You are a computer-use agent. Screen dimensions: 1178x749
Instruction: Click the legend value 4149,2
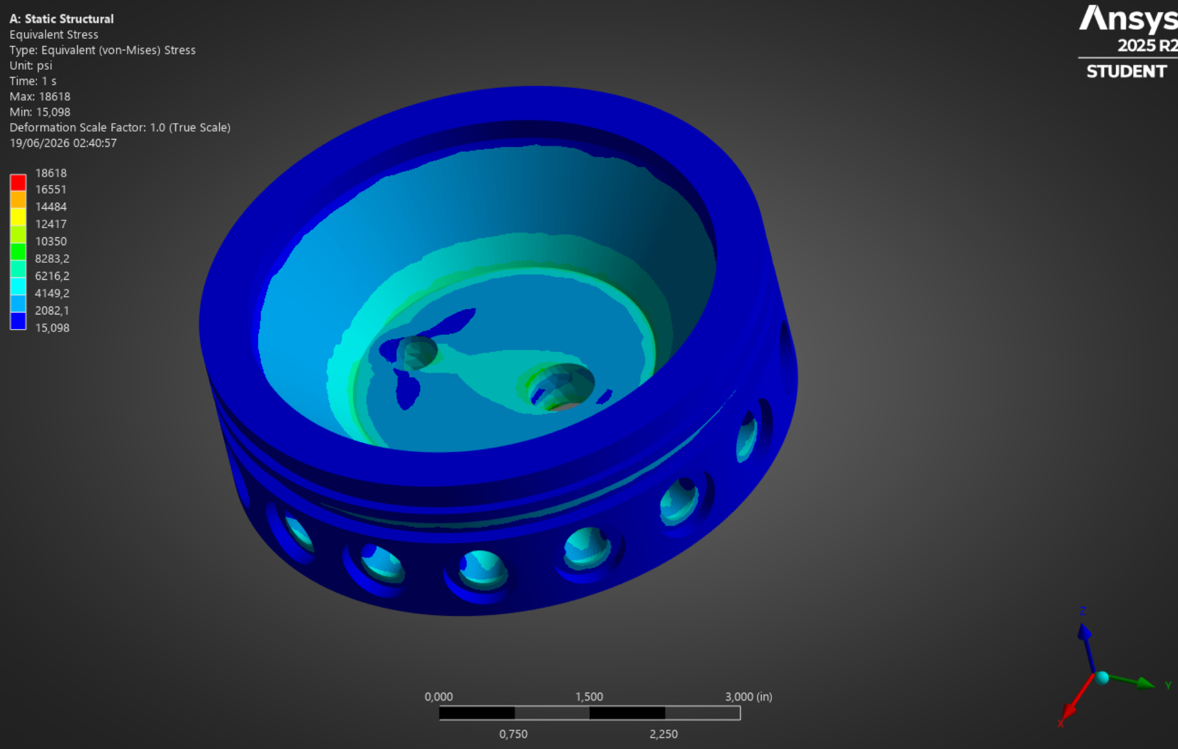point(52,293)
